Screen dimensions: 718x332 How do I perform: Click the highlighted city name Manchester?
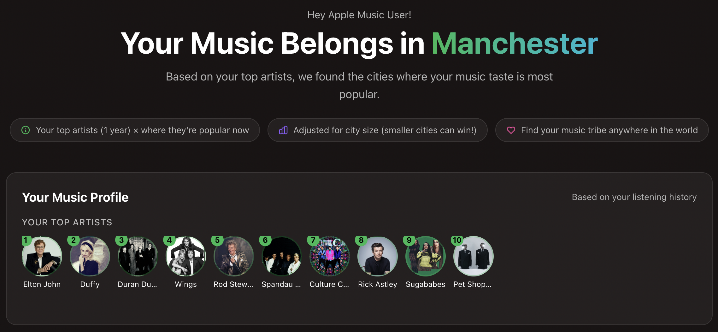[515, 43]
